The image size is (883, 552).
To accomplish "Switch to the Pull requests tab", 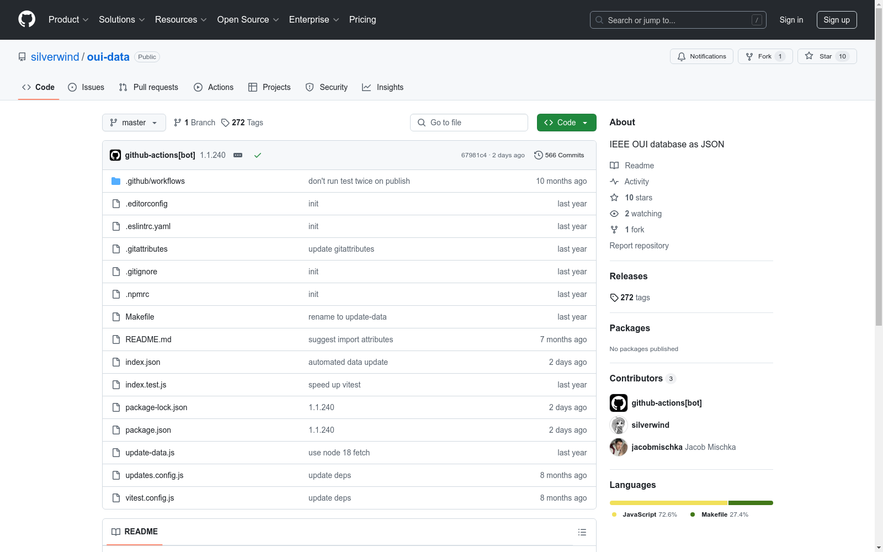I will (149, 87).
